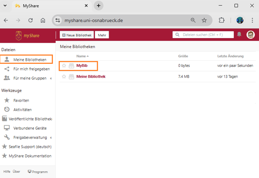
Task: Expand Freigabeverwaltung submenu arrow
Action: point(51,137)
